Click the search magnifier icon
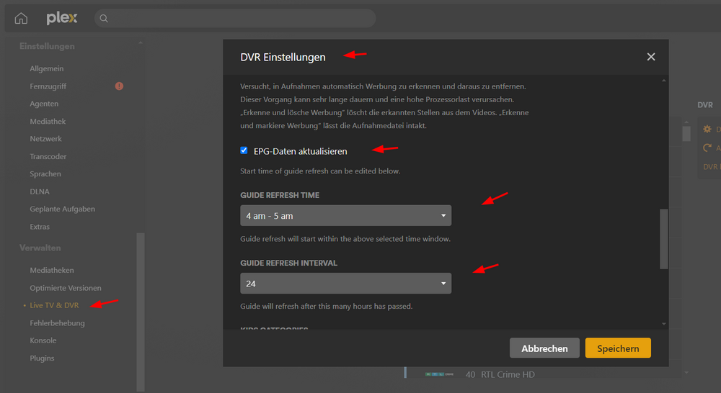The image size is (721, 393). tap(104, 19)
